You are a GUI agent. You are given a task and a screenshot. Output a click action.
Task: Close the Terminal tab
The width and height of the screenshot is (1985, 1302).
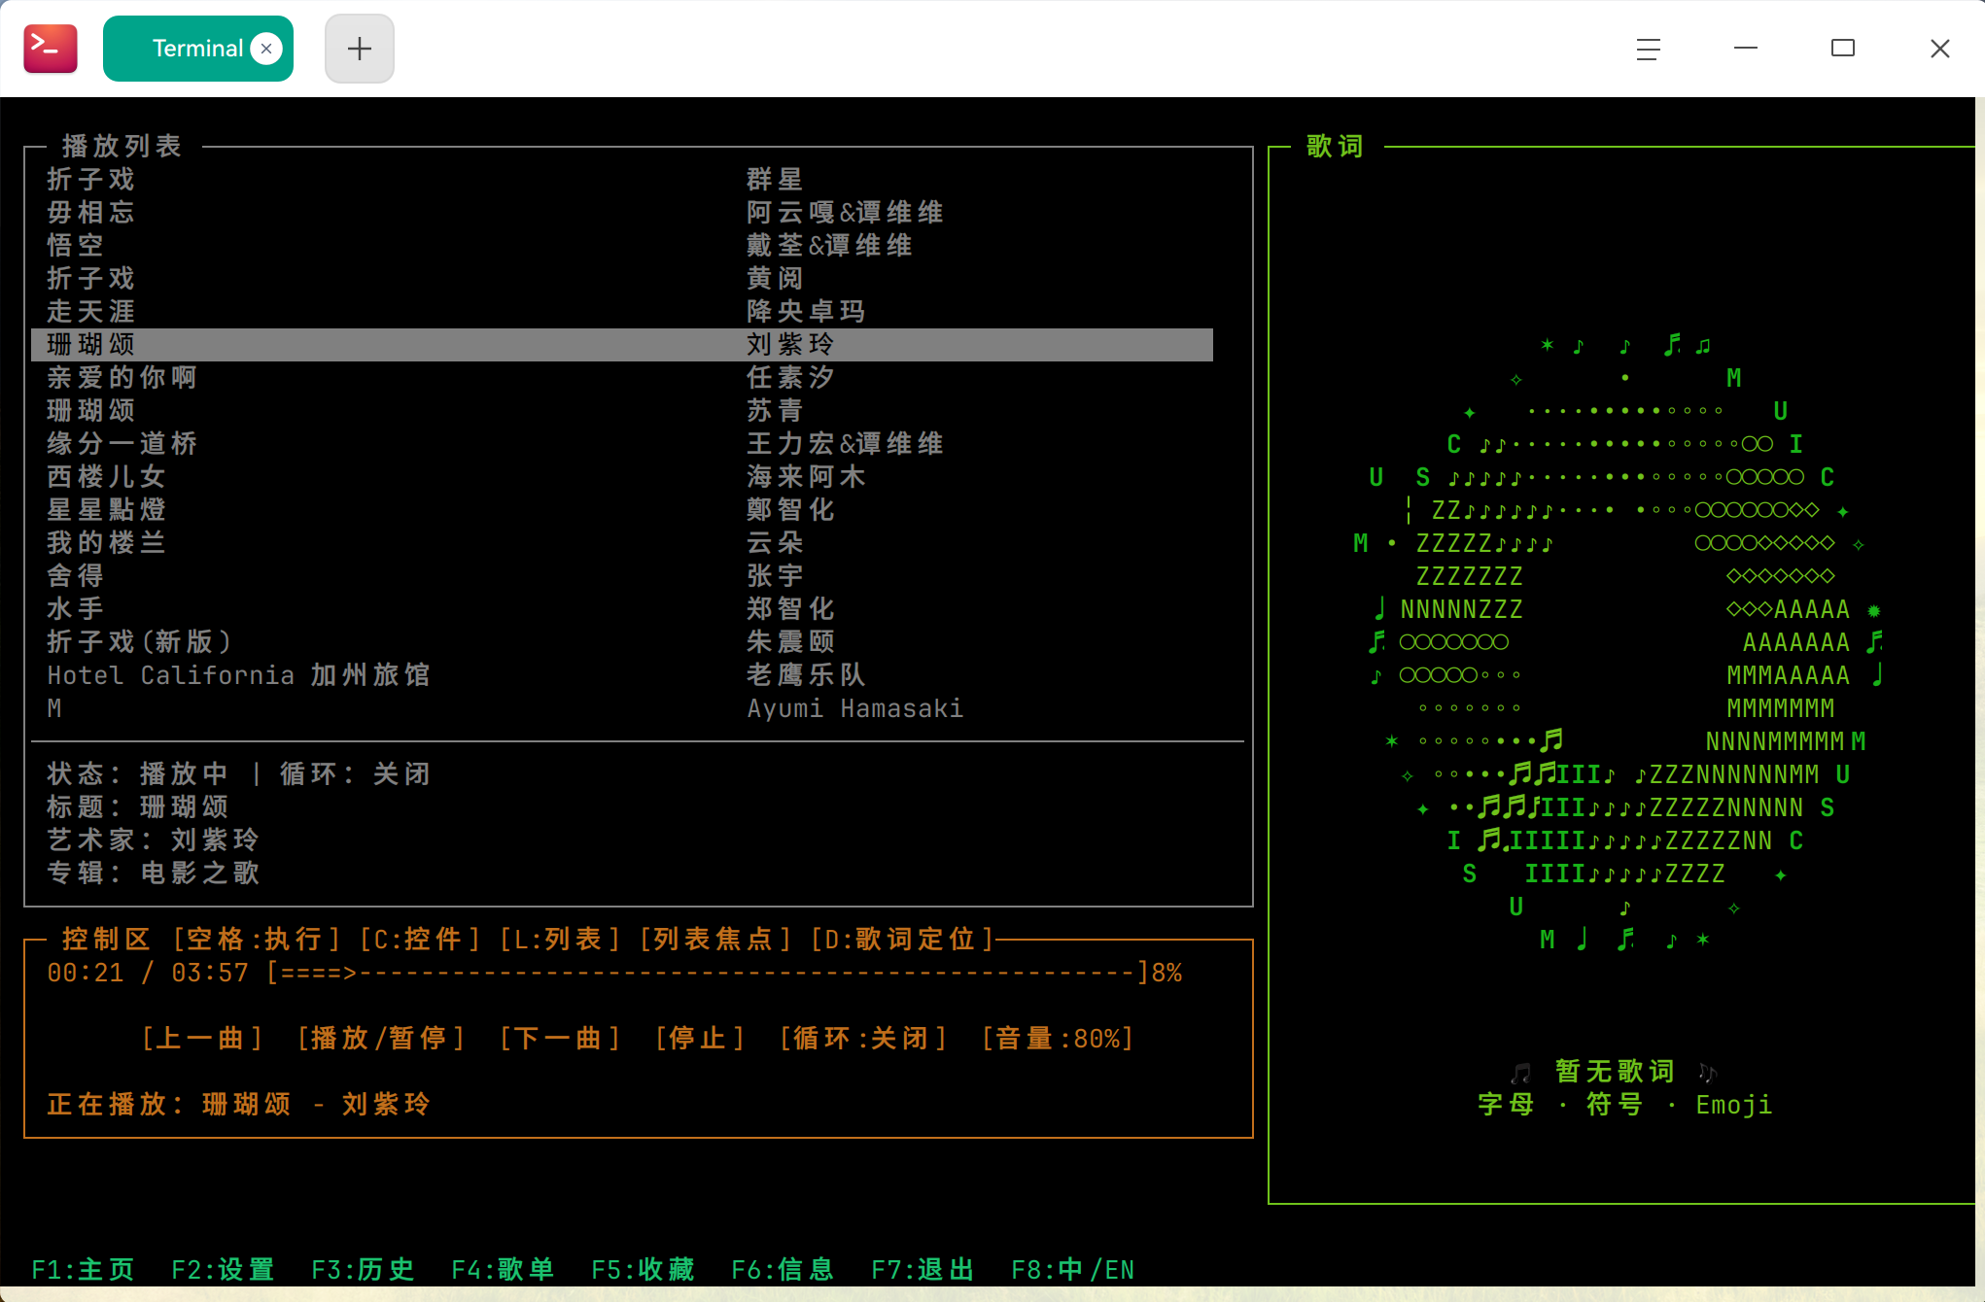[x=265, y=48]
